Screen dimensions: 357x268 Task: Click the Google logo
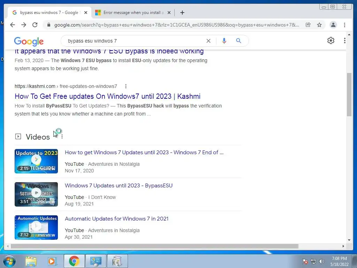[29, 41]
